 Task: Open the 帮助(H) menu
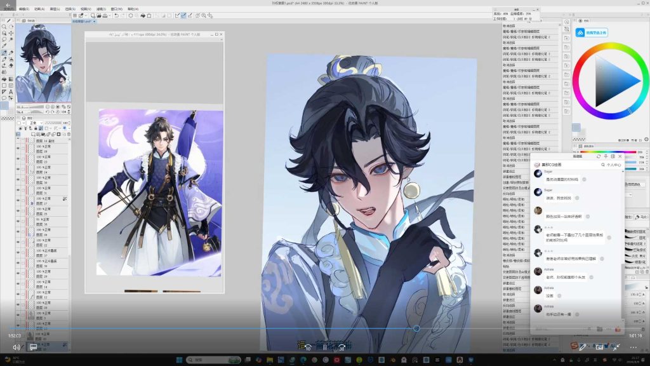point(133,9)
